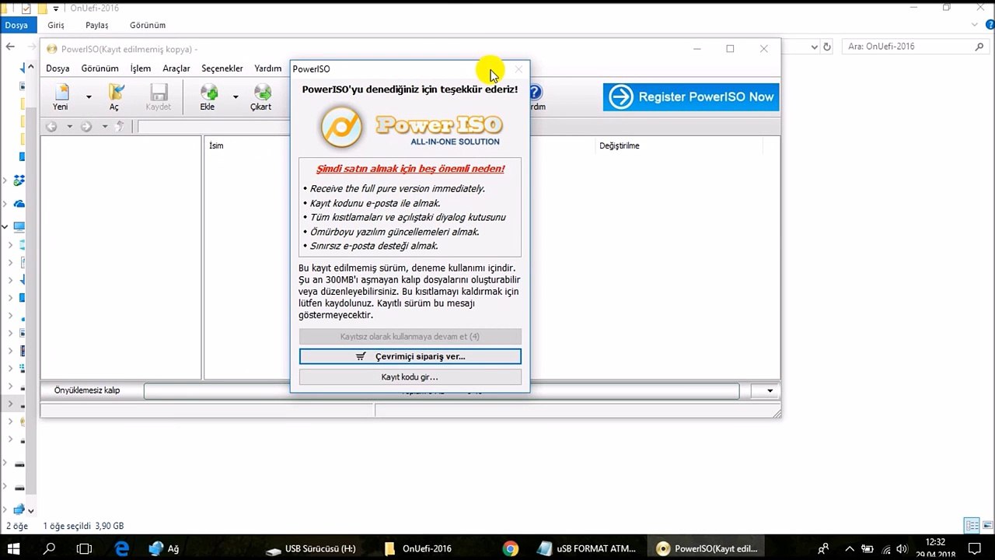Switch Explorer to details view icon
Viewport: 995px width, 560px height.
(x=972, y=526)
